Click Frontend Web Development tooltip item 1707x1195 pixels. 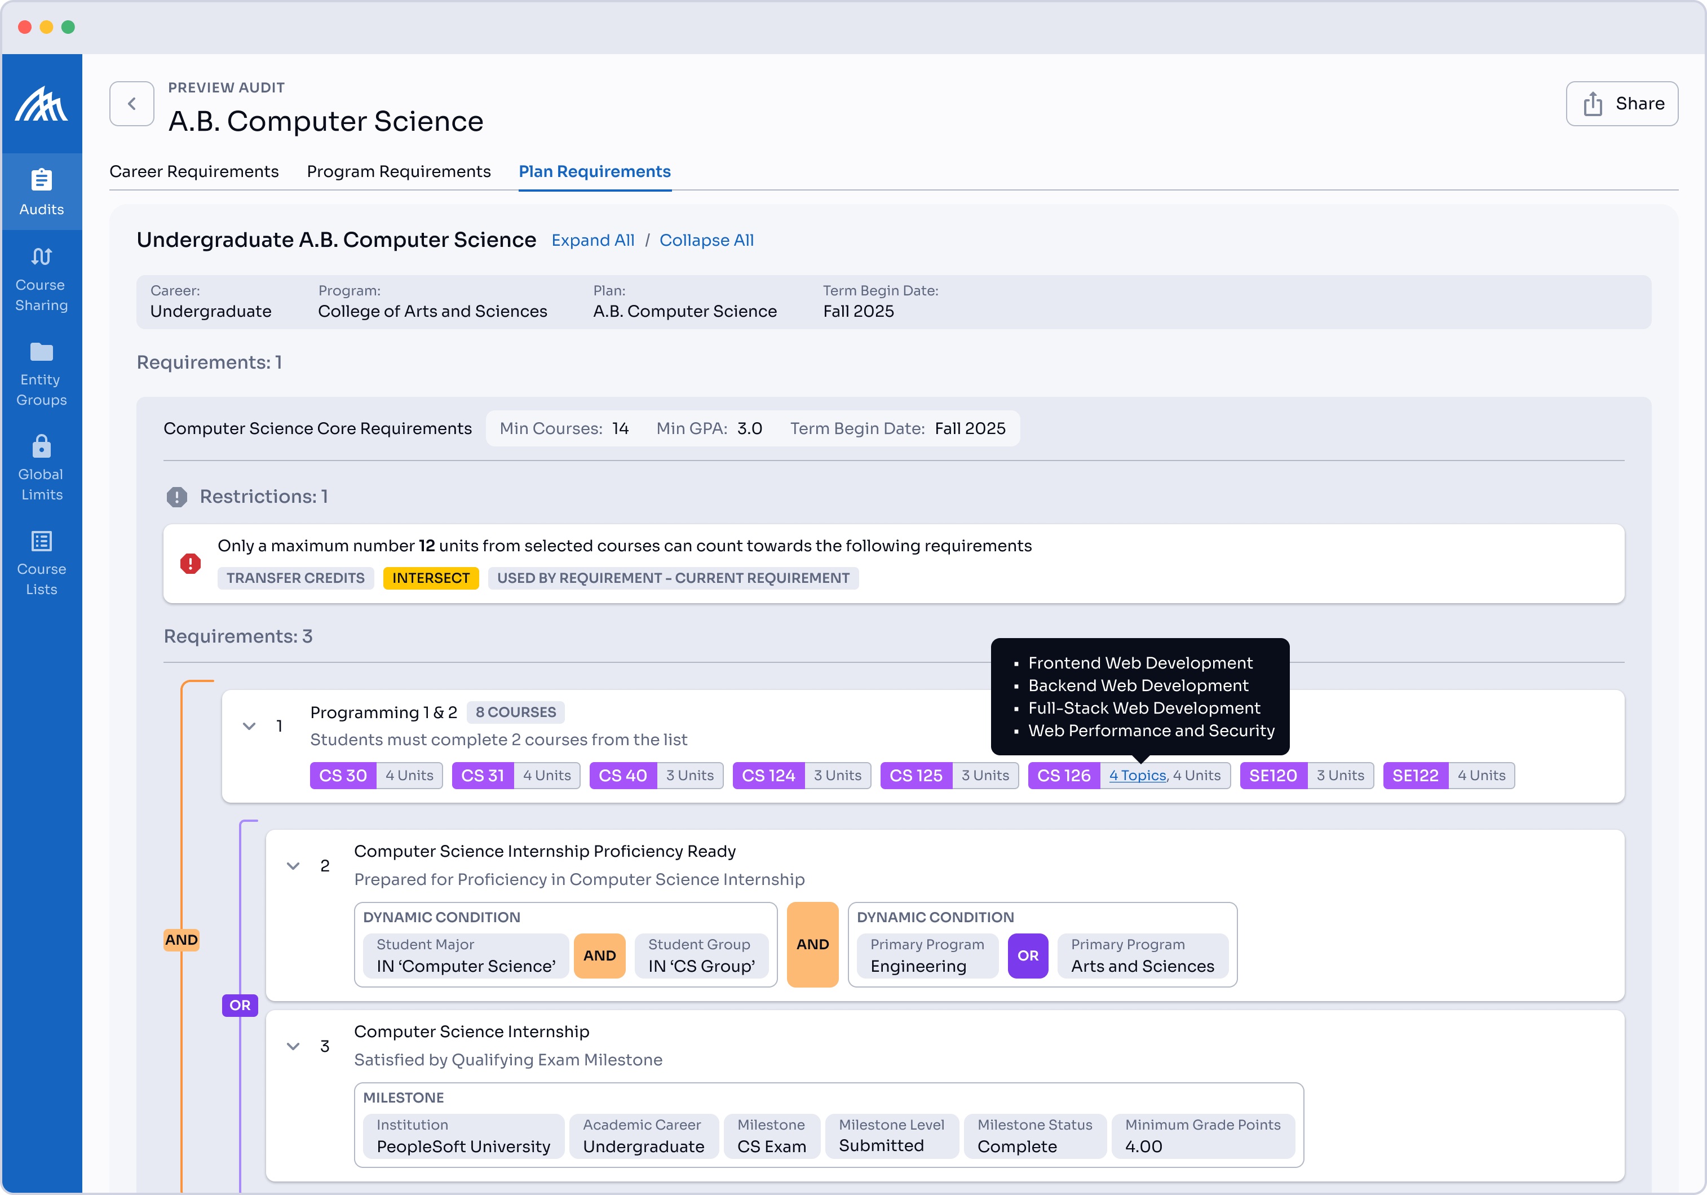[x=1140, y=663]
